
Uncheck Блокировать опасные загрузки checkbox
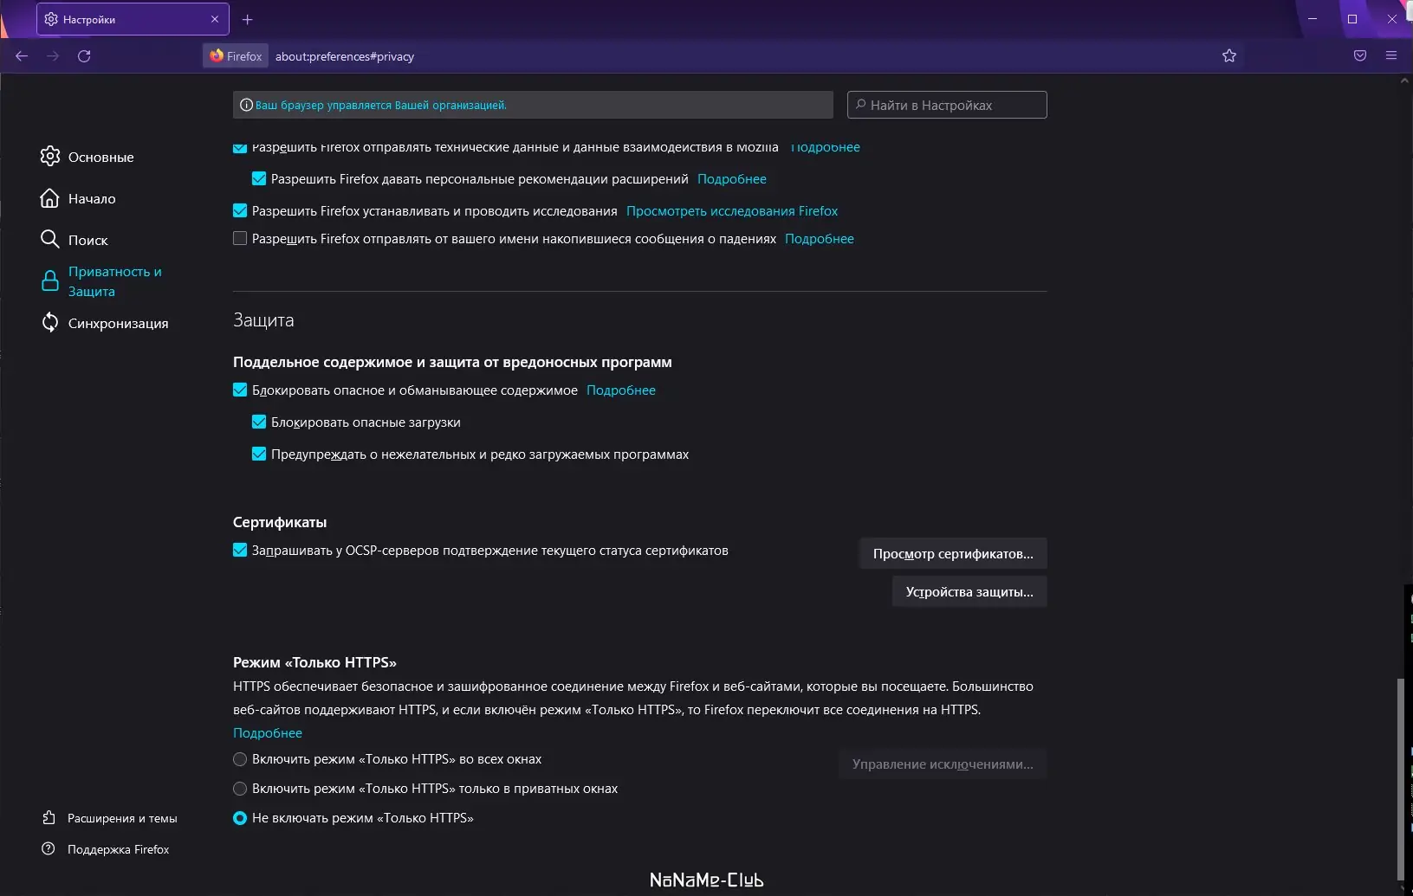click(x=259, y=422)
